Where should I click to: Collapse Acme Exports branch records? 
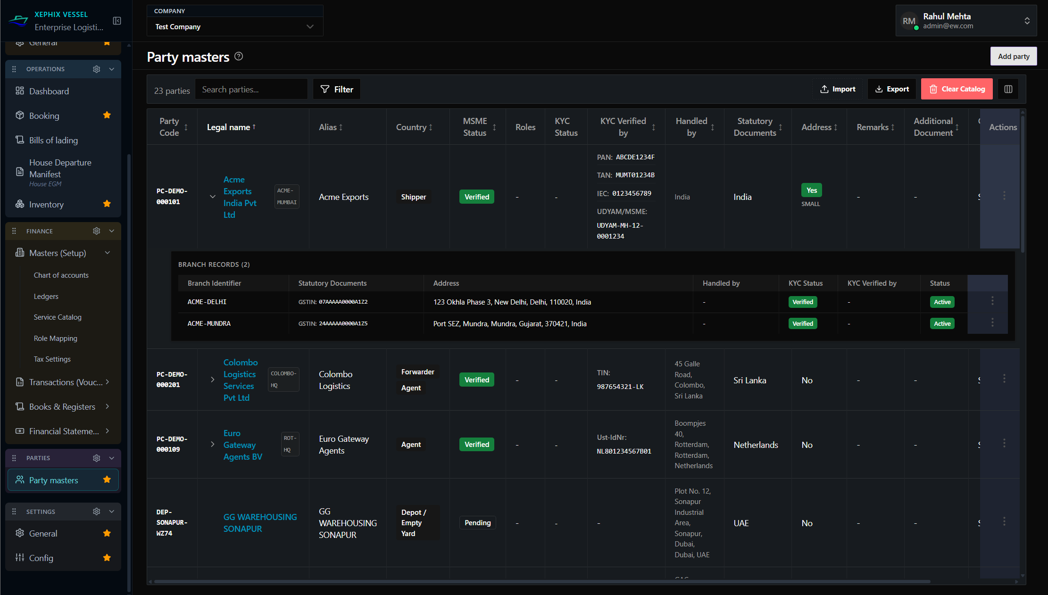[x=213, y=197]
